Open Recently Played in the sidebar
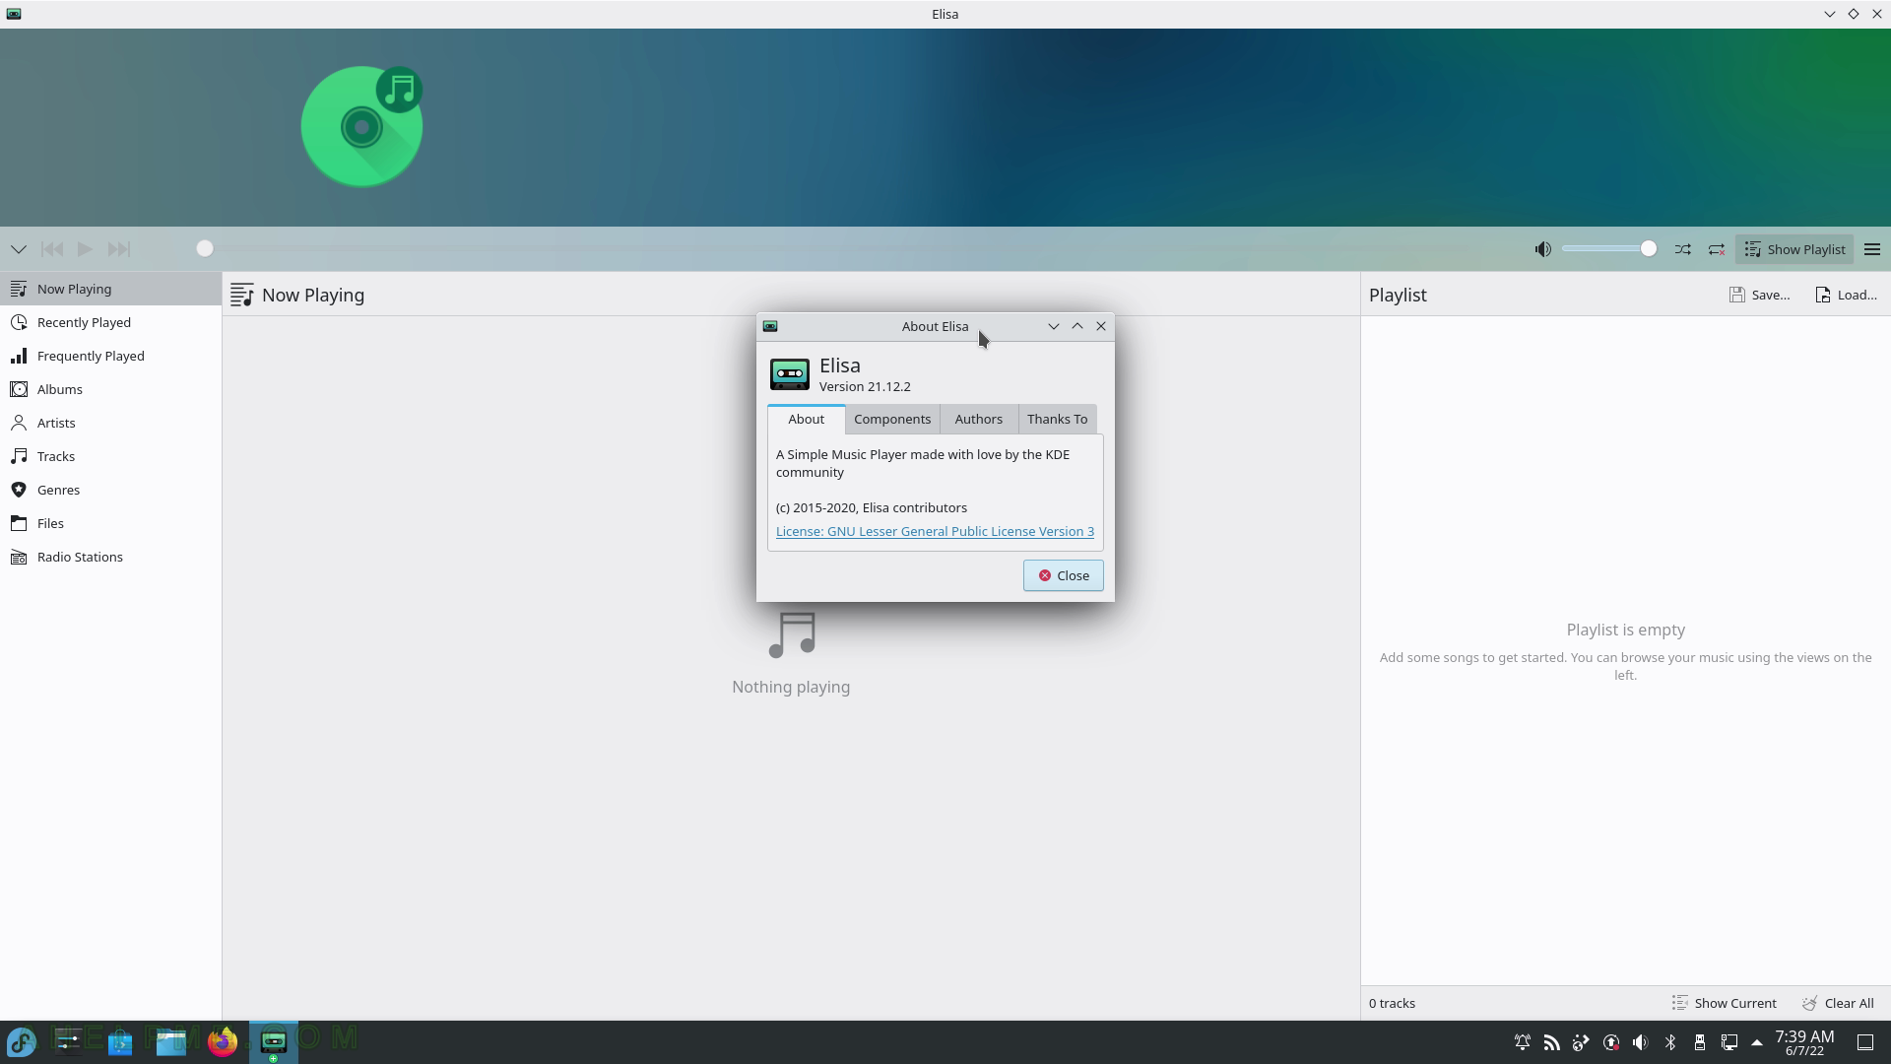Viewport: 1891px width, 1064px height. pyautogui.click(x=110, y=322)
